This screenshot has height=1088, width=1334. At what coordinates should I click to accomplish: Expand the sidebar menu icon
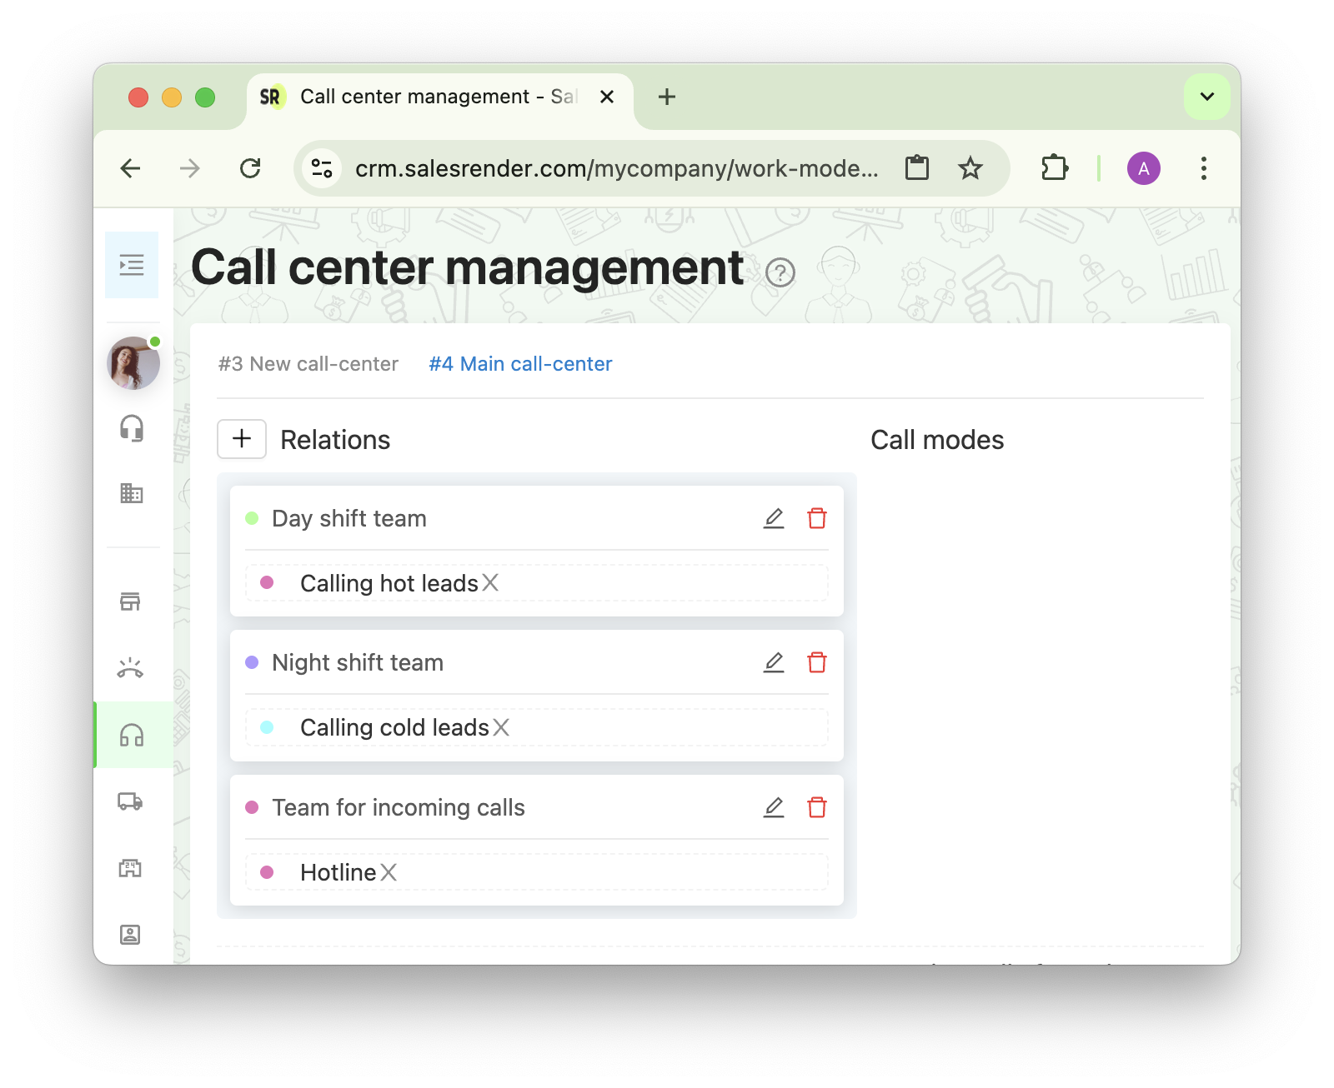(x=132, y=265)
